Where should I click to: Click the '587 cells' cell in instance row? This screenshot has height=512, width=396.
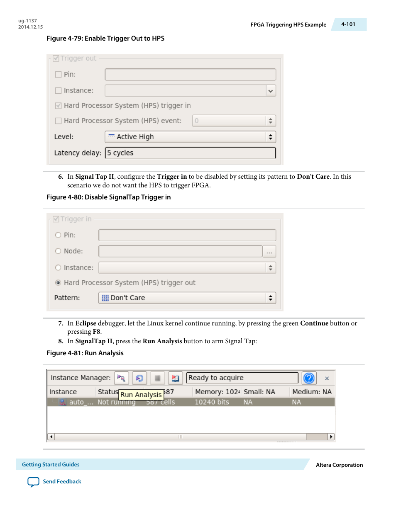point(161,402)
